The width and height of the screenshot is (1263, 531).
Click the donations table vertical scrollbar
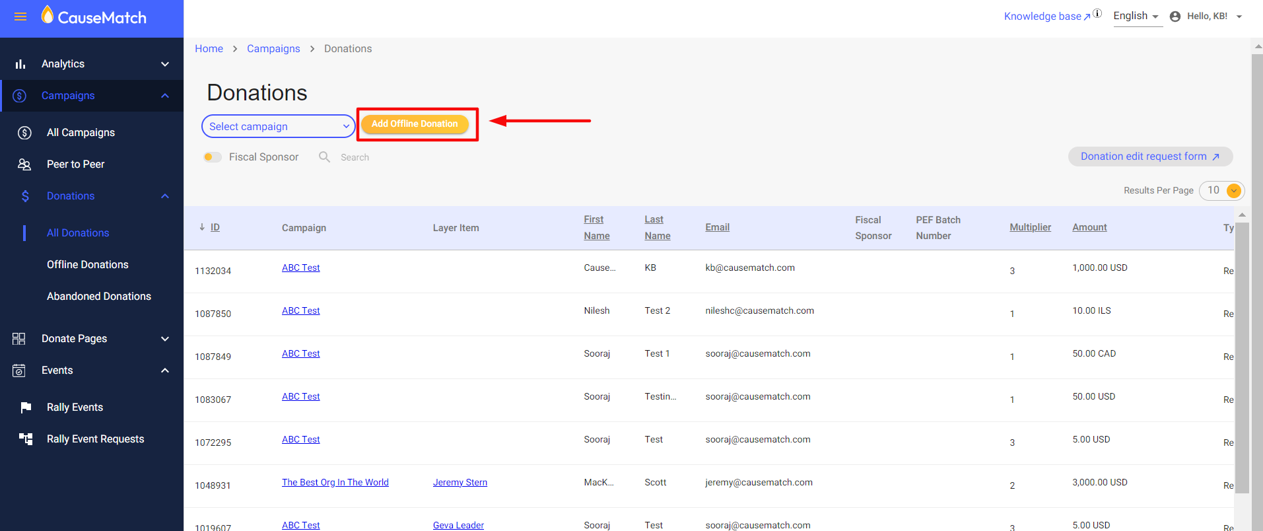point(1242,357)
